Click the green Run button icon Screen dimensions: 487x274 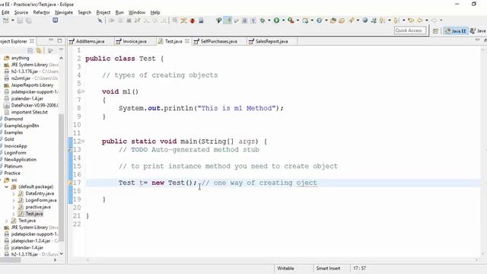tap(276, 21)
